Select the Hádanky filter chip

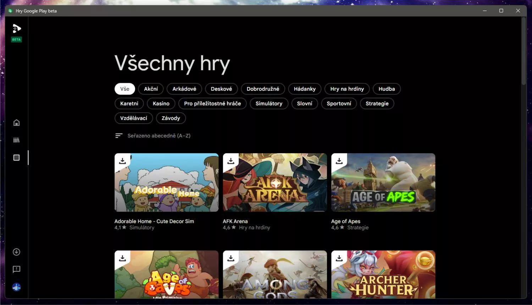(305, 89)
